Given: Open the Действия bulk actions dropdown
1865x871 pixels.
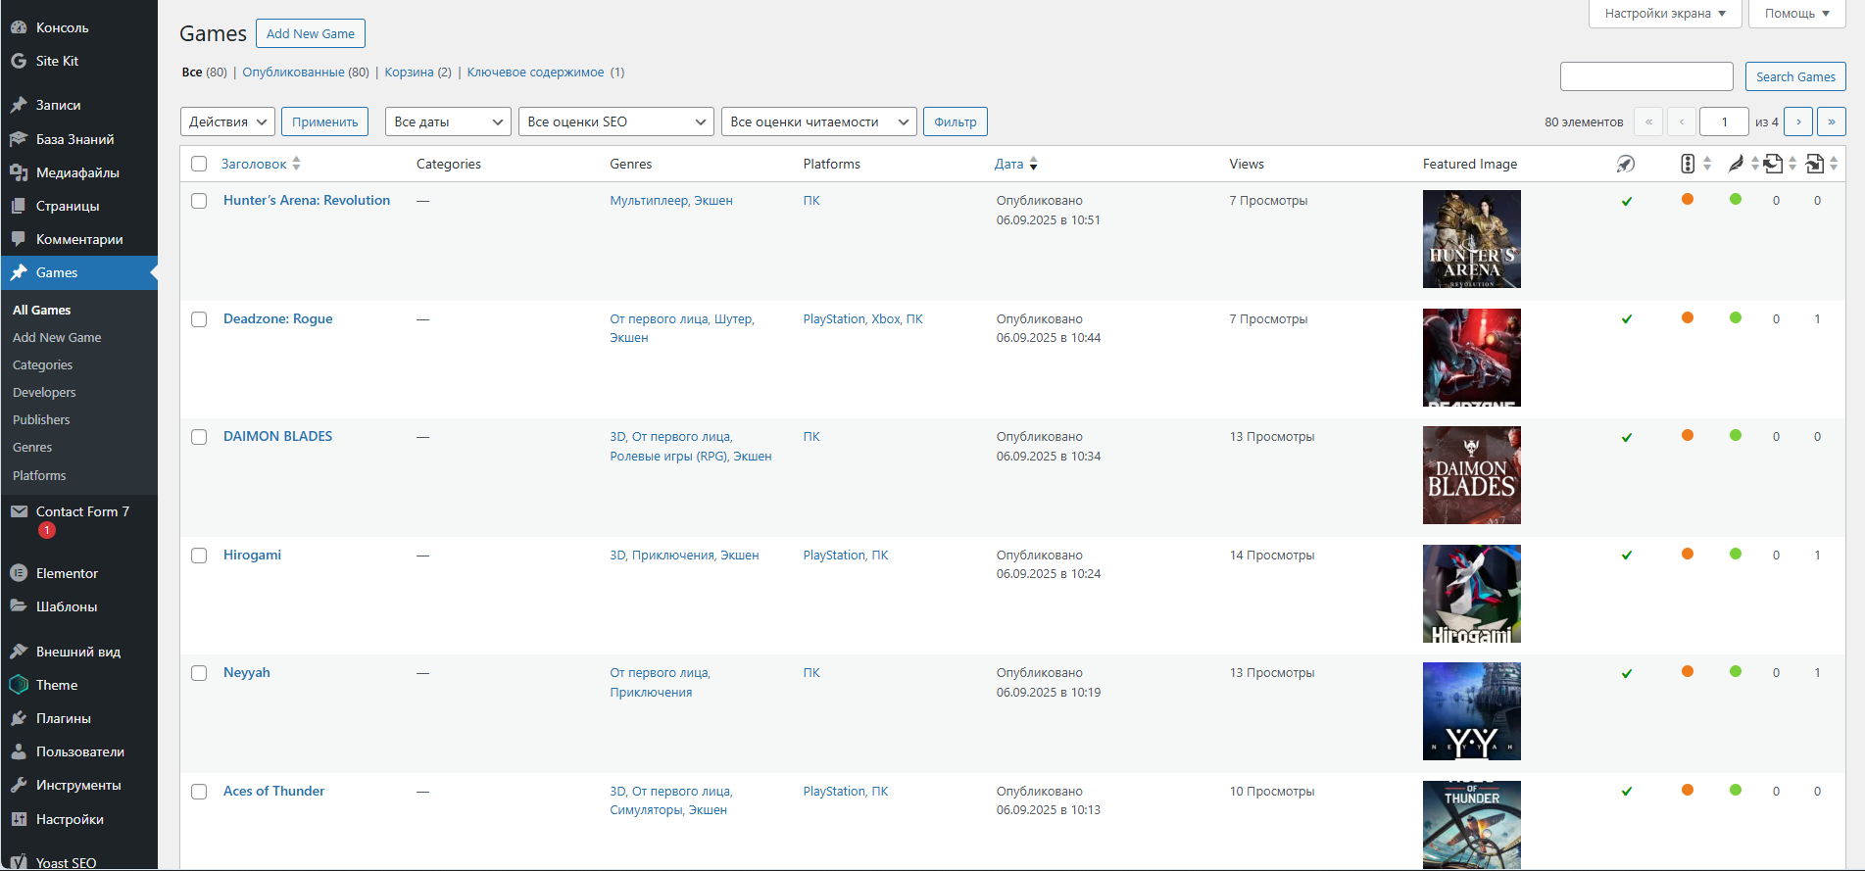Looking at the screenshot, I should (227, 121).
